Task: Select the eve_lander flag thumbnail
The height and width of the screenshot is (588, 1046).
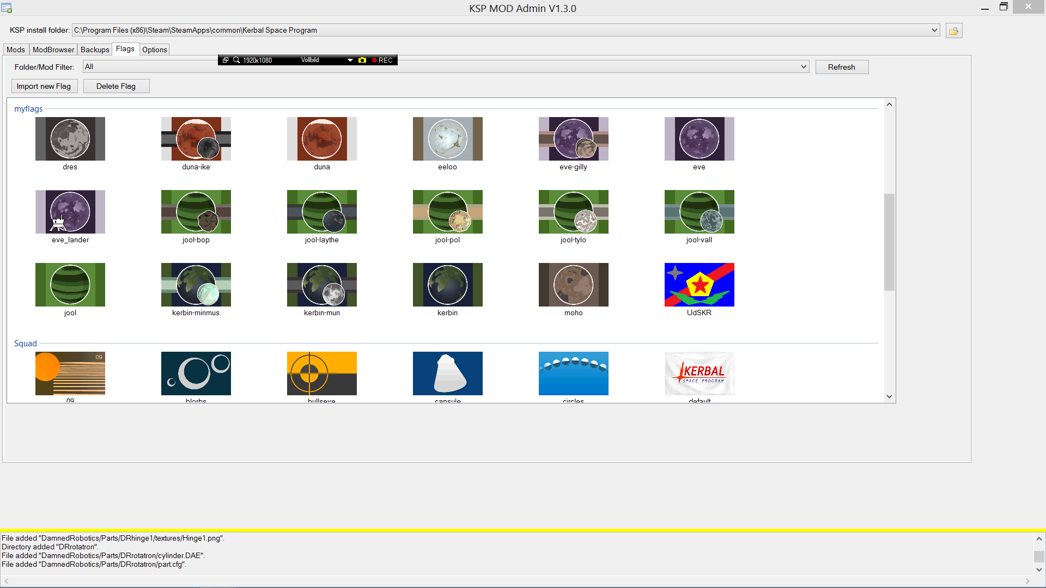Action: [70, 212]
